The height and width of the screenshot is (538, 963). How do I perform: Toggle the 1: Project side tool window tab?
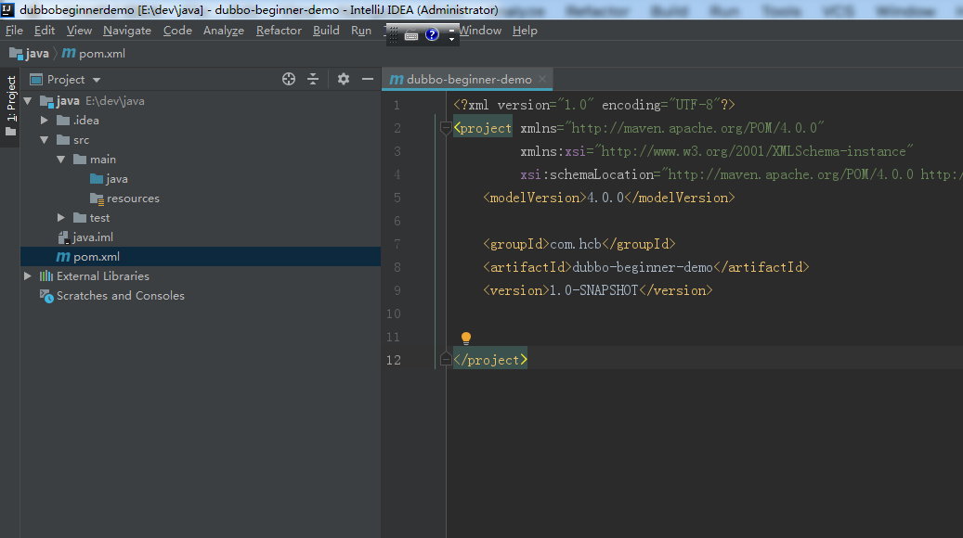pyautogui.click(x=10, y=106)
